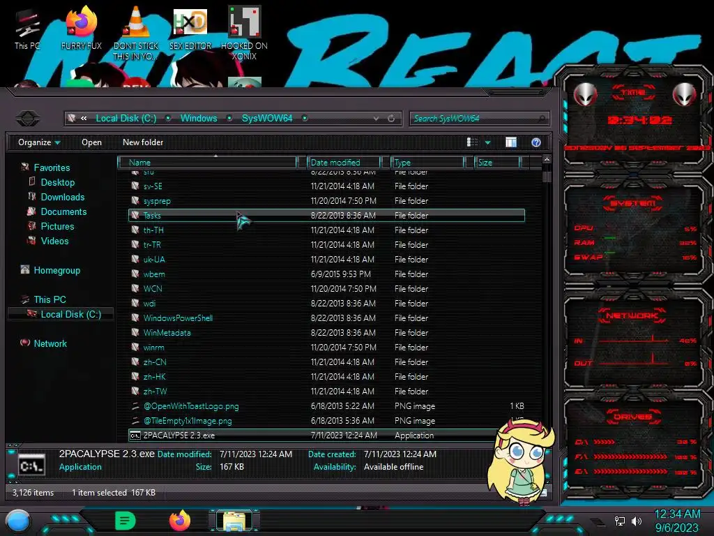Click the 2PACALYPSE 2.3.exe file icon
The width and height of the screenshot is (714, 536).
point(135,435)
